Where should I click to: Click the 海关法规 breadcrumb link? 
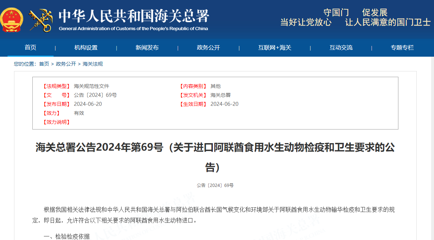[x=93, y=64]
